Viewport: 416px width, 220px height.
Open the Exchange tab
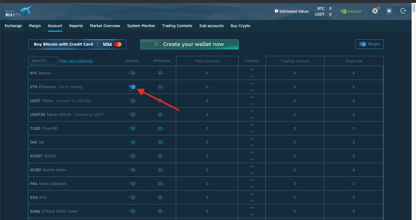pos(13,26)
